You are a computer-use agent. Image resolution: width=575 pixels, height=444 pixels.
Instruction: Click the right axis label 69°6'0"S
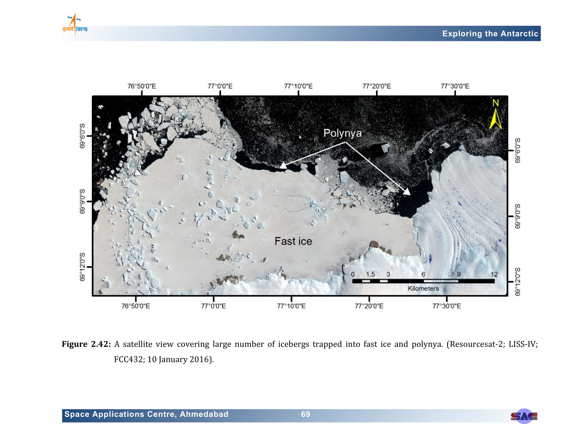tap(517, 150)
